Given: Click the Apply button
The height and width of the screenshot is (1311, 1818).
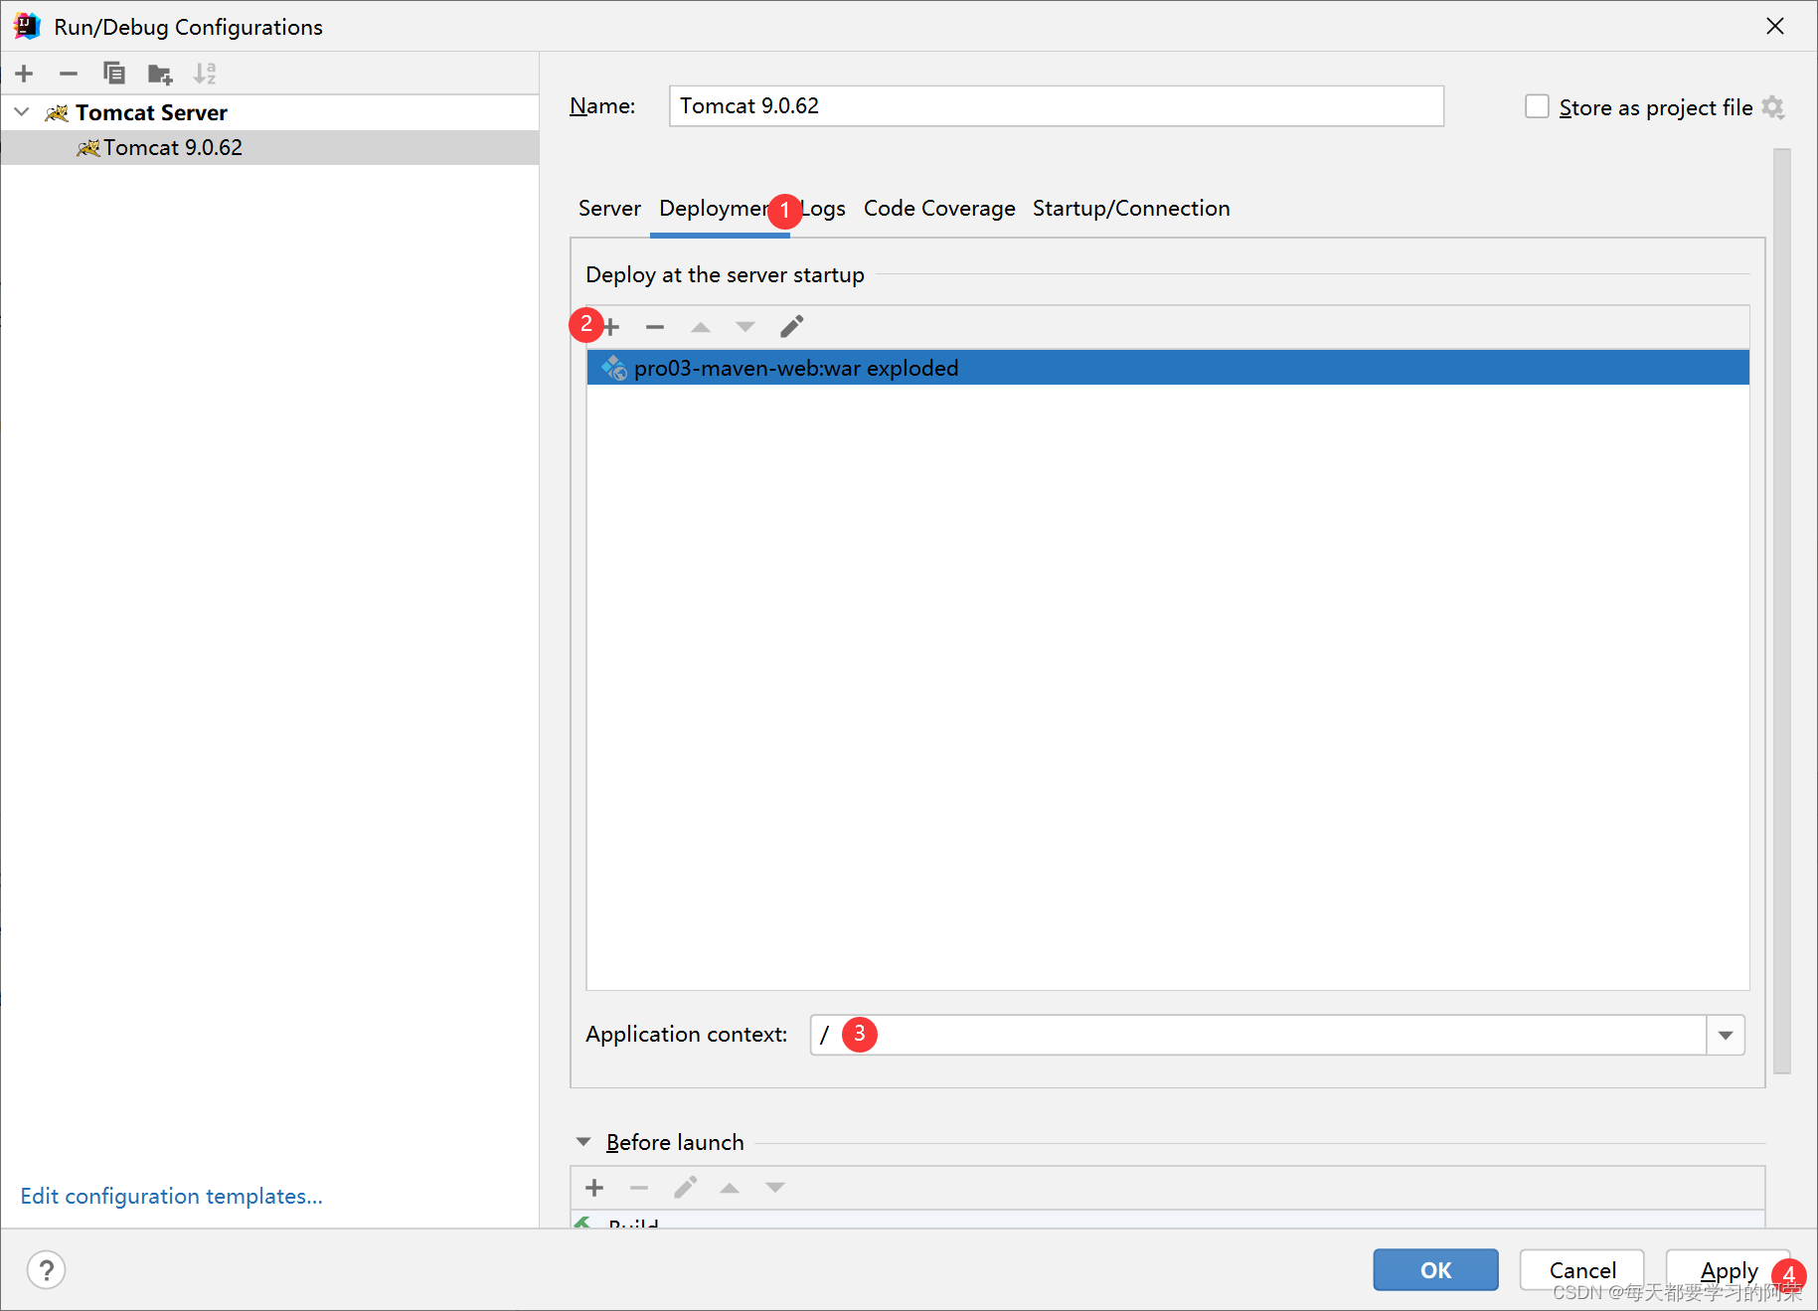Looking at the screenshot, I should [x=1728, y=1269].
